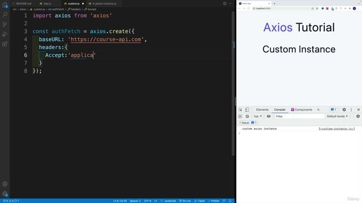Click the dark blue circle extension icon

click(323, 8)
